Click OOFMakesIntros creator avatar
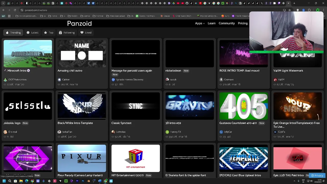This screenshot has width=327, height=184. 5,79
